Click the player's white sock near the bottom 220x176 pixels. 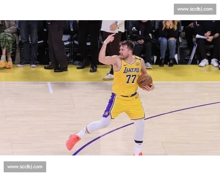tap(138, 148)
